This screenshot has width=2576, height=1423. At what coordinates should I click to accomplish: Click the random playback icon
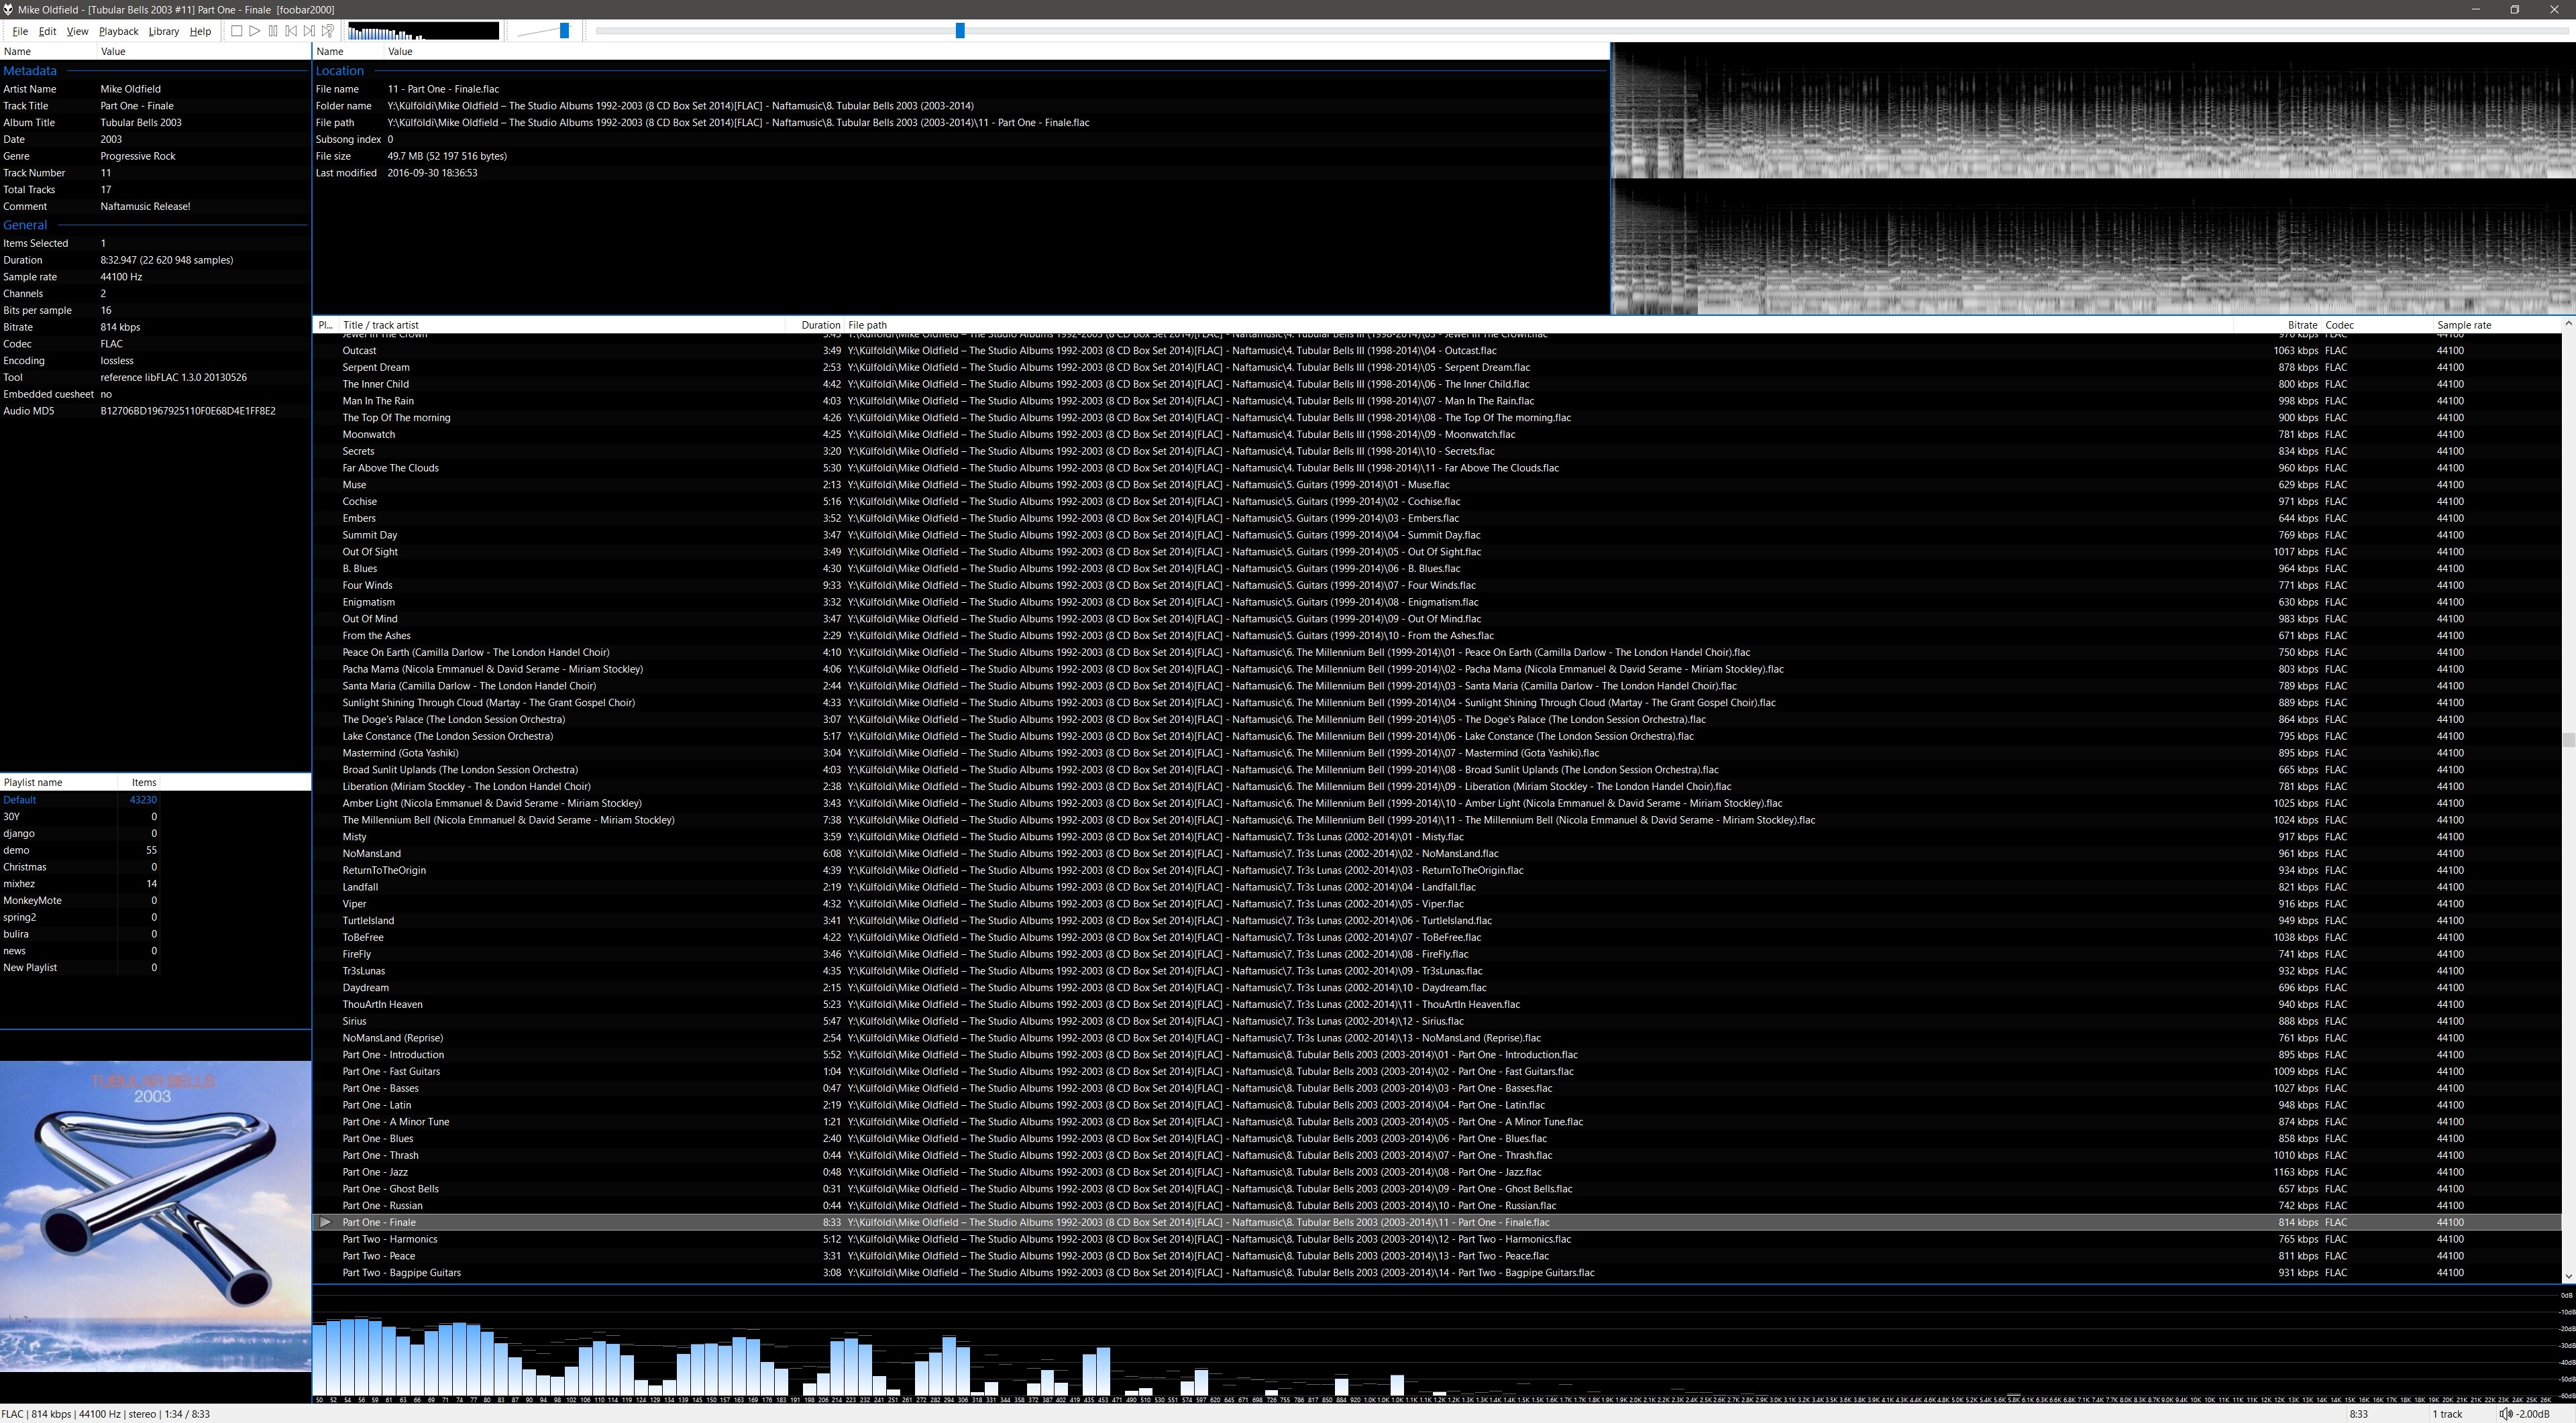(x=328, y=31)
